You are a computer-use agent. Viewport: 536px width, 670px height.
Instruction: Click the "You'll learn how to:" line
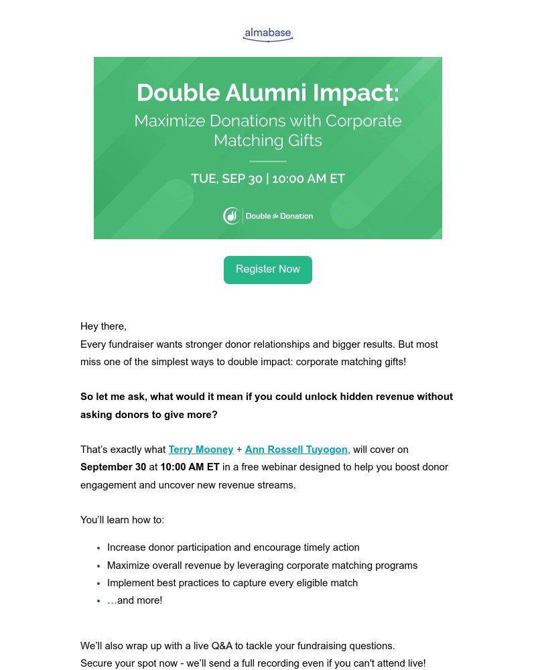122,520
